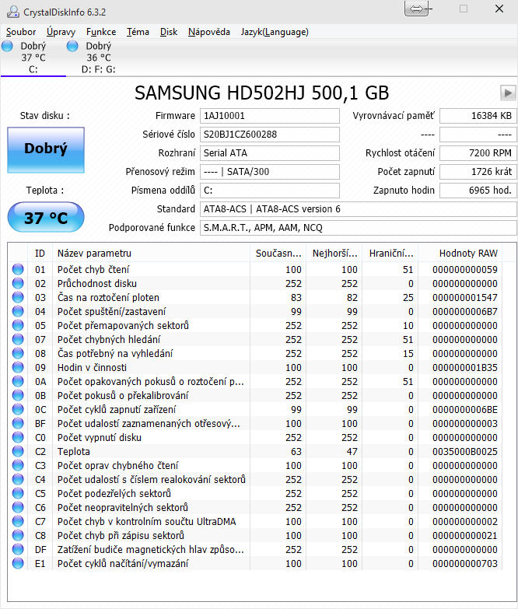The width and height of the screenshot is (518, 609).
Task: Click status icon of Počet chyb čtení row
Action: (x=18, y=270)
